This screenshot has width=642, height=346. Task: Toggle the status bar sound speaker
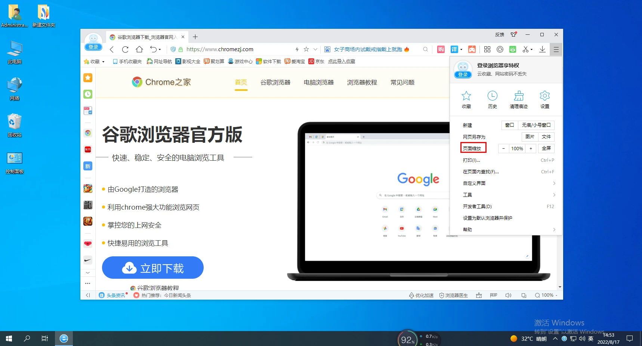[x=508, y=295]
